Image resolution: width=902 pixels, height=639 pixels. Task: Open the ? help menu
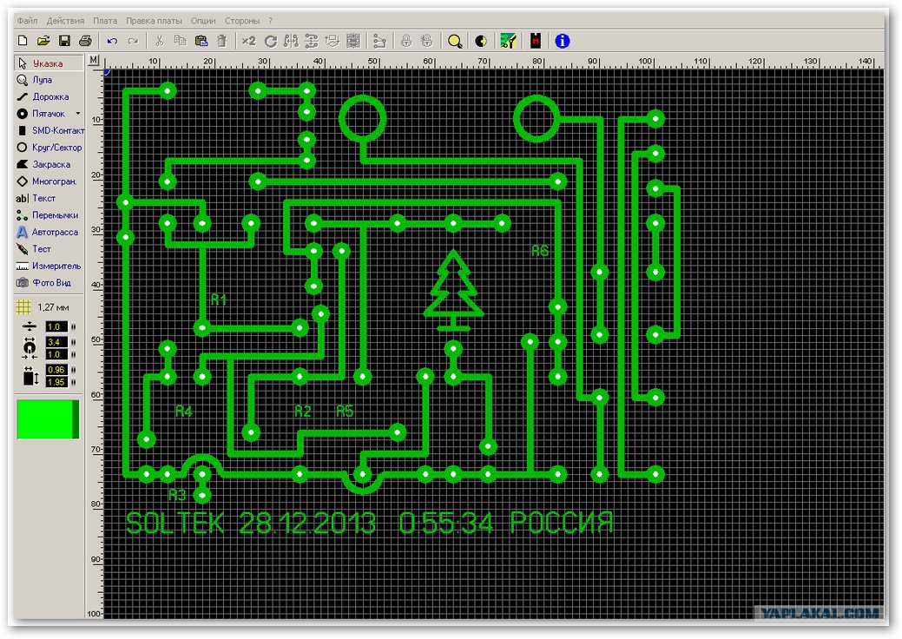[270, 21]
